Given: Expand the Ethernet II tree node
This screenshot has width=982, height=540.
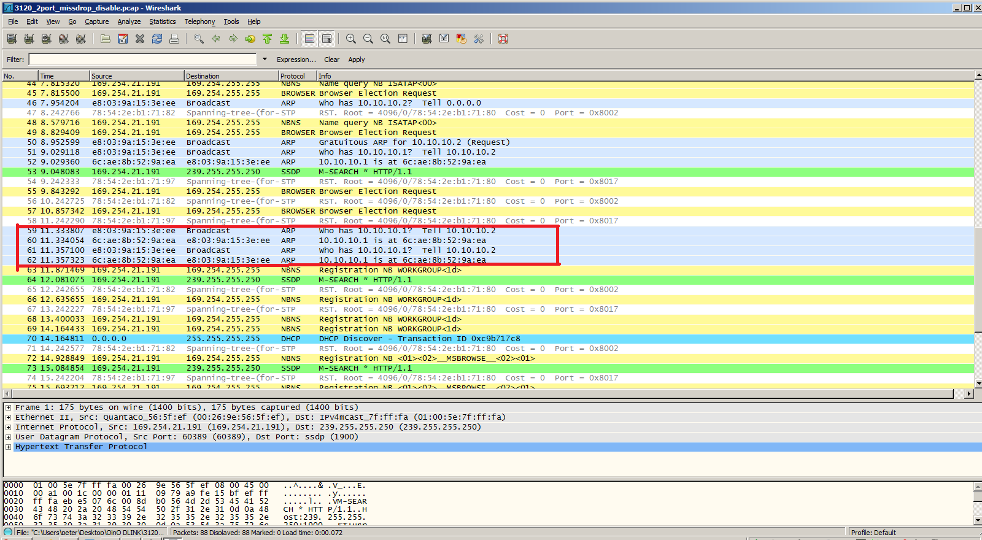Looking at the screenshot, I should [x=8, y=417].
